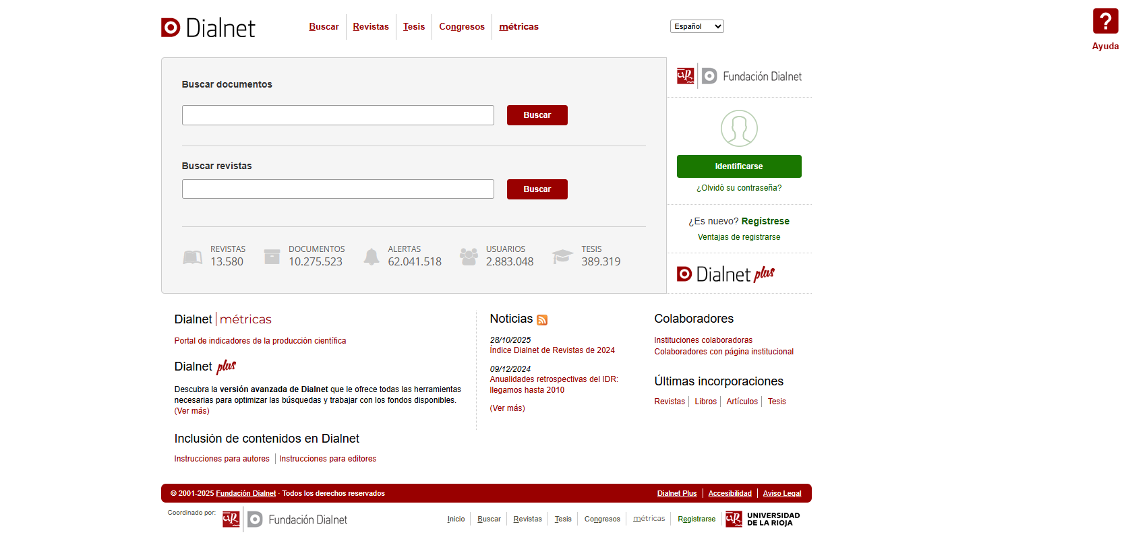This screenshot has width=1126, height=541.
Task: Click the Fundación Dialnet footer logo
Action: click(285, 519)
